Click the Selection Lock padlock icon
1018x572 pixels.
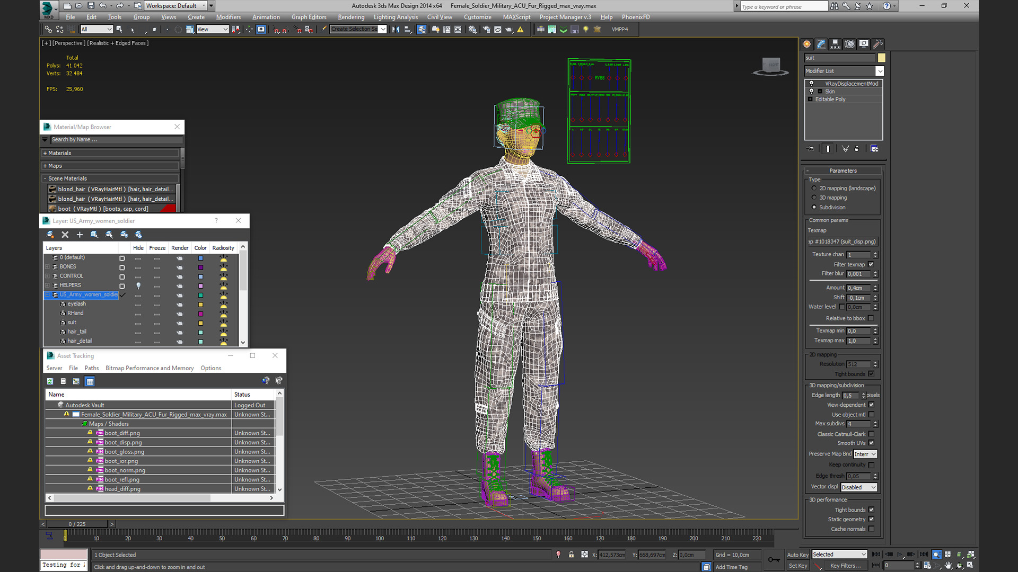point(571,555)
